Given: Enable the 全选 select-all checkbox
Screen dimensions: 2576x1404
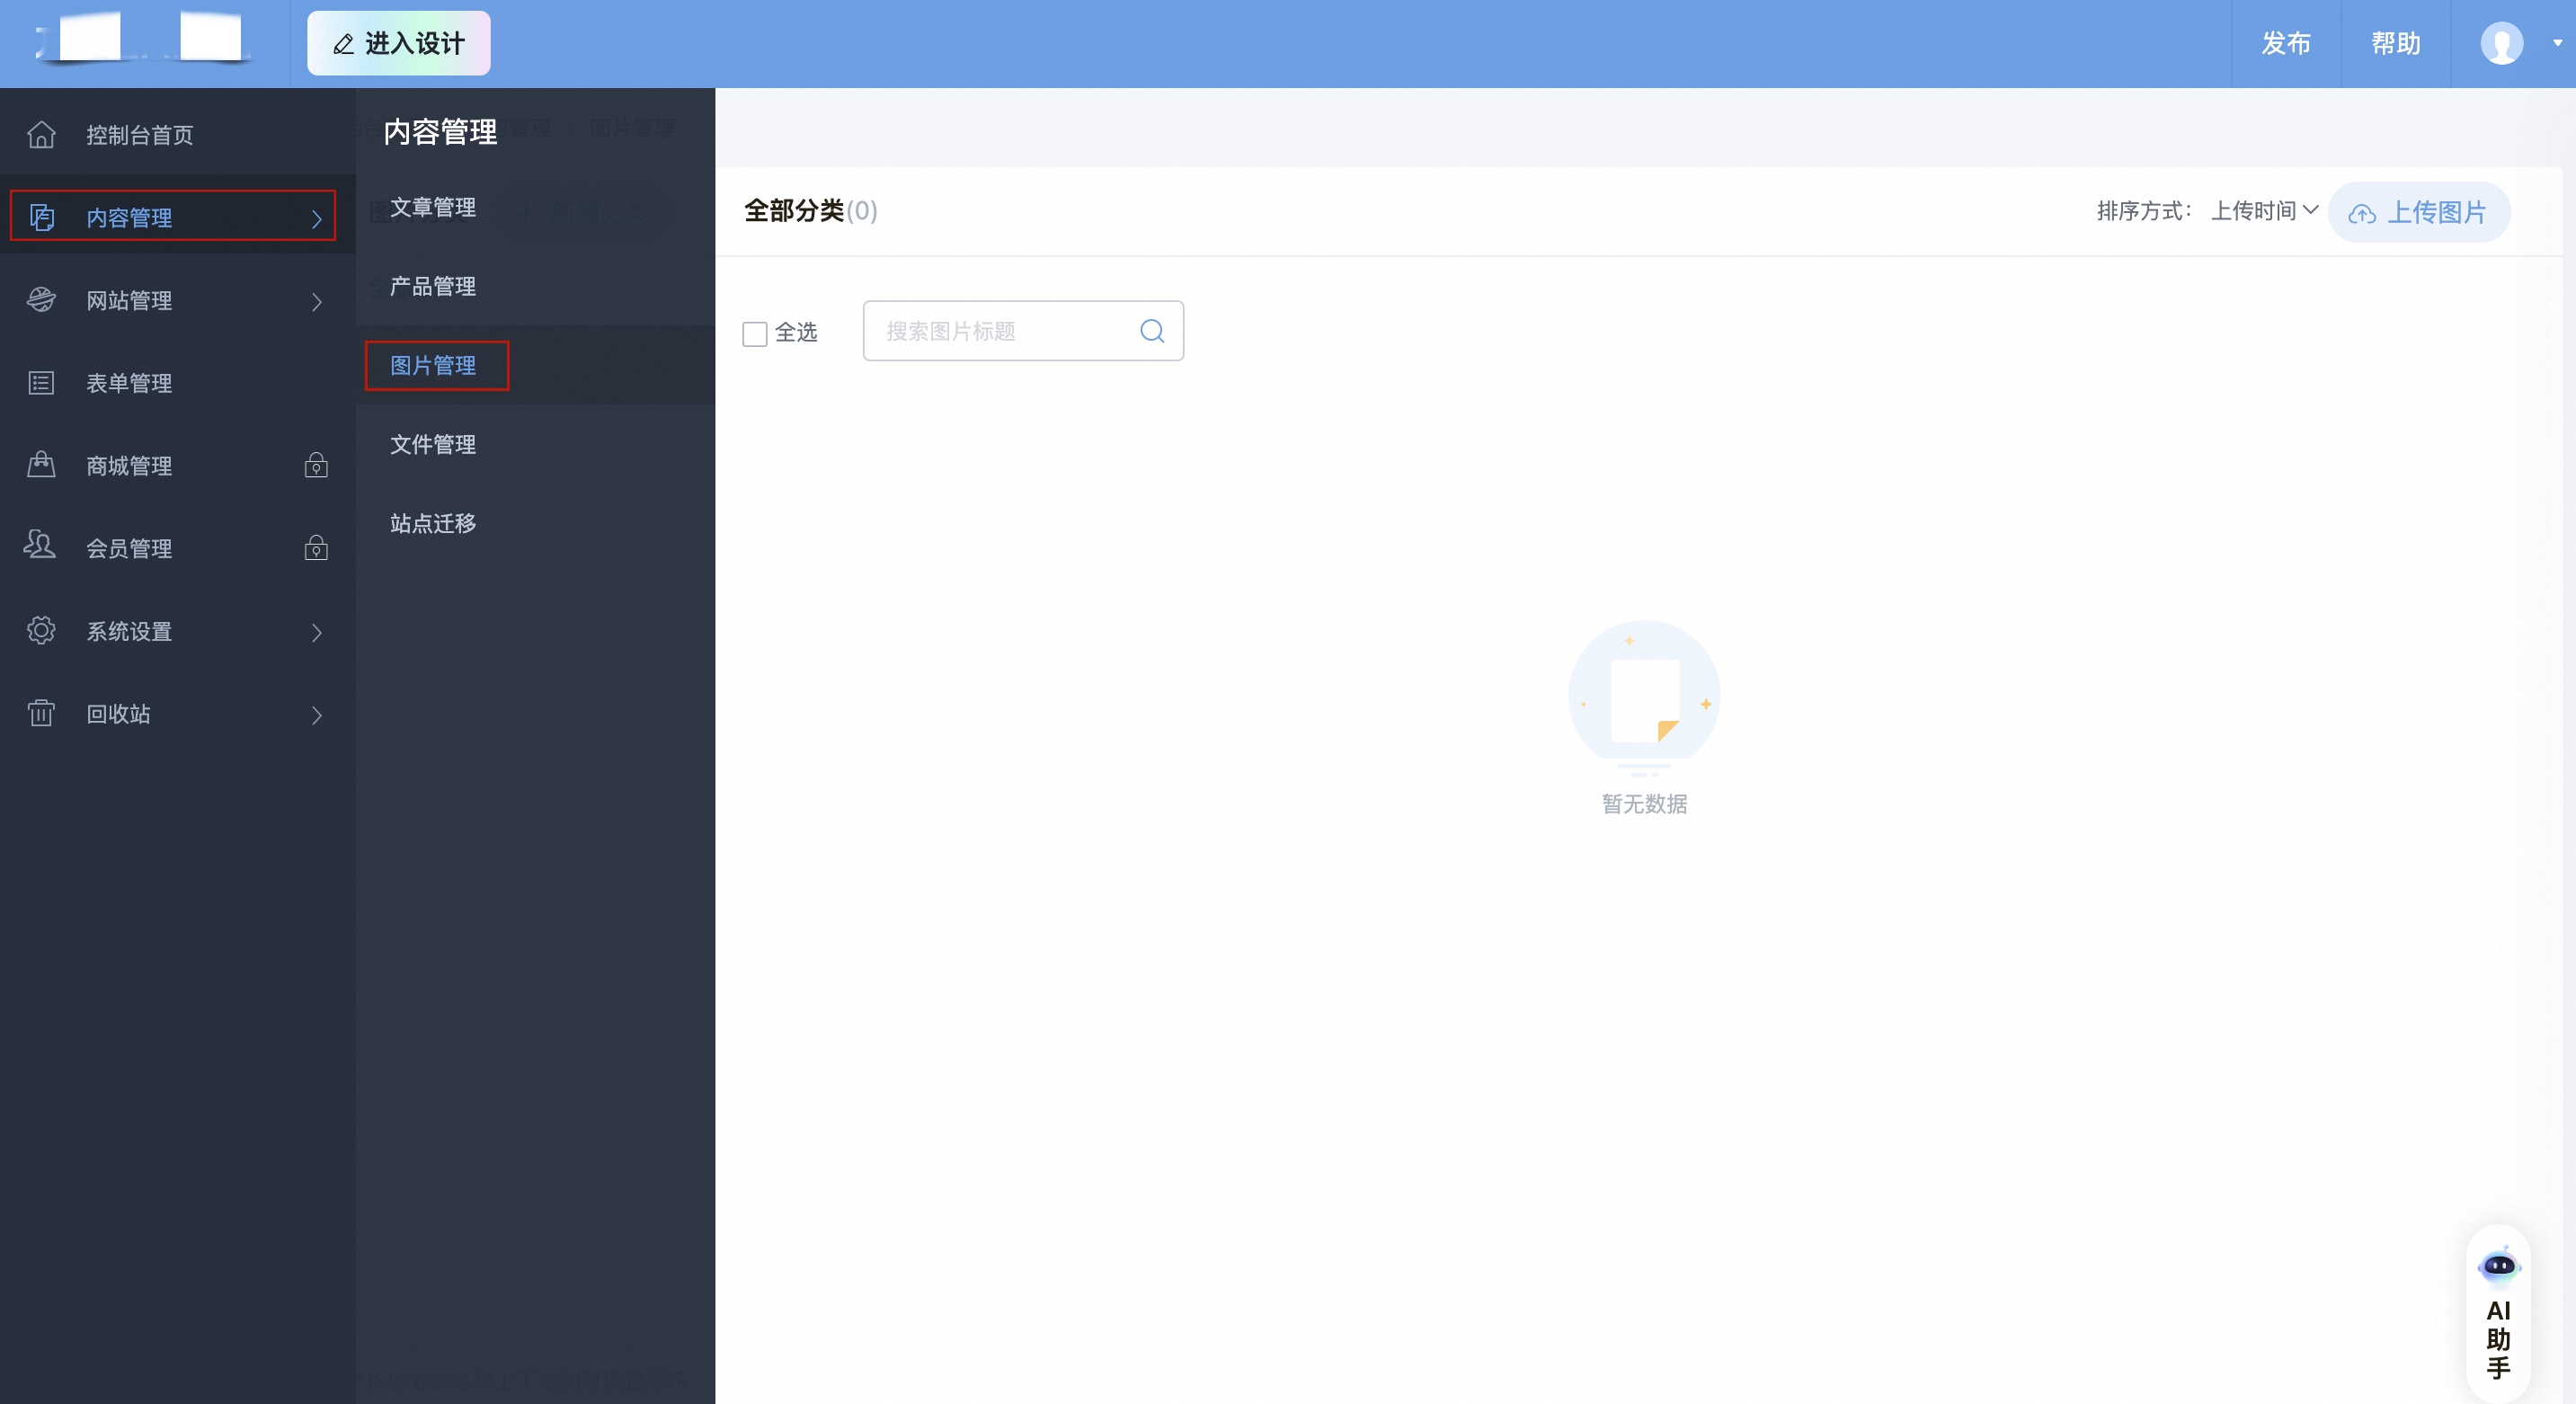Looking at the screenshot, I should point(755,333).
